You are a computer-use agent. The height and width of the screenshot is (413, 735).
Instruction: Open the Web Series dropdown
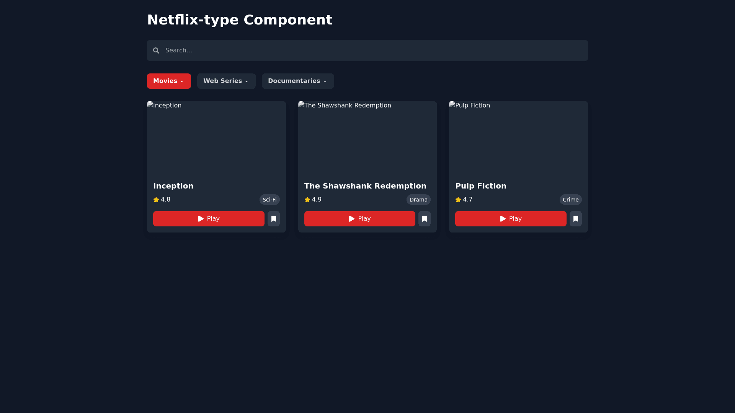click(226, 81)
